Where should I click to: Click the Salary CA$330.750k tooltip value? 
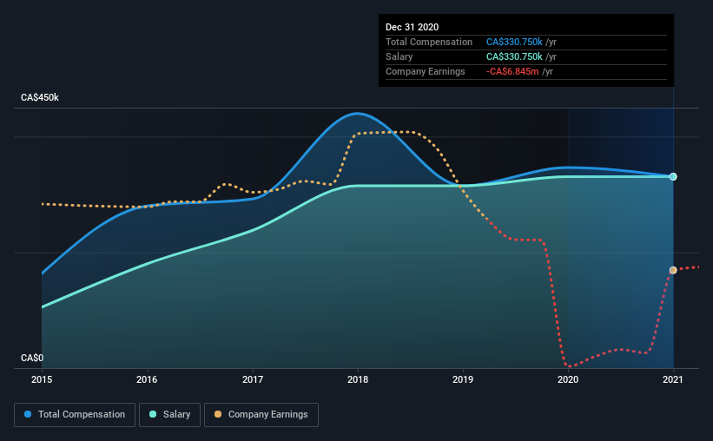(514, 56)
